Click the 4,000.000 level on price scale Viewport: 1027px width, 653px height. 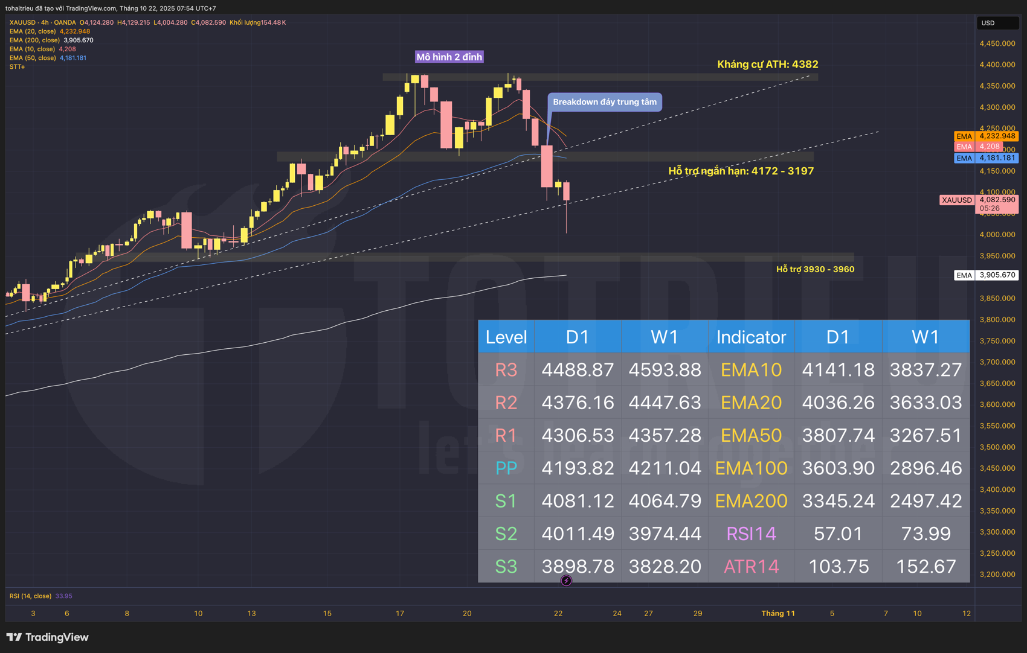[997, 235]
